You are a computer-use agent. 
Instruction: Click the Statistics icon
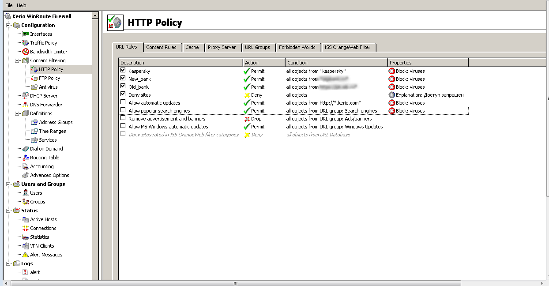[x=26, y=237]
